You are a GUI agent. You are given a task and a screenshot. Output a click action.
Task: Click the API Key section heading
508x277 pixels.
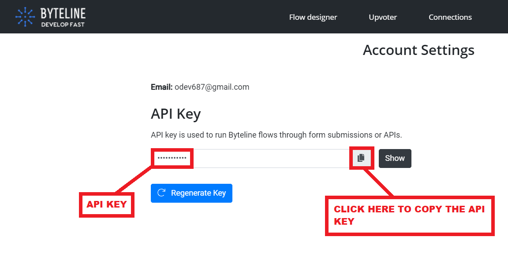(176, 114)
